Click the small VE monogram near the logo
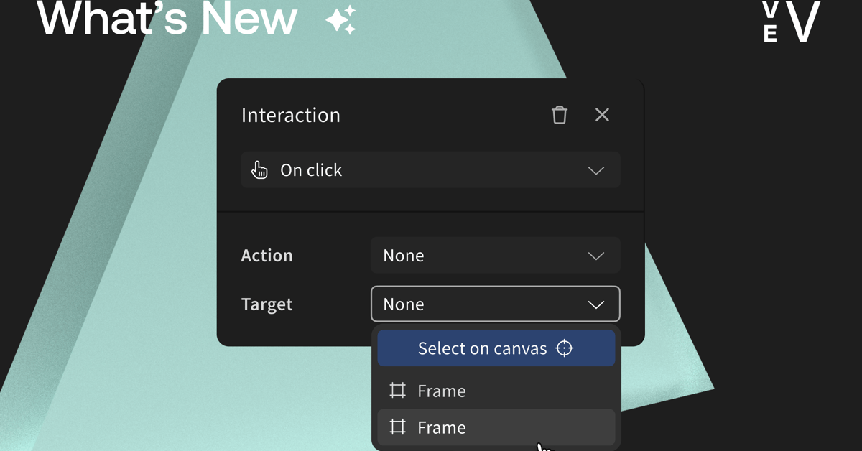Viewport: 862px width, 451px height. pos(768,23)
